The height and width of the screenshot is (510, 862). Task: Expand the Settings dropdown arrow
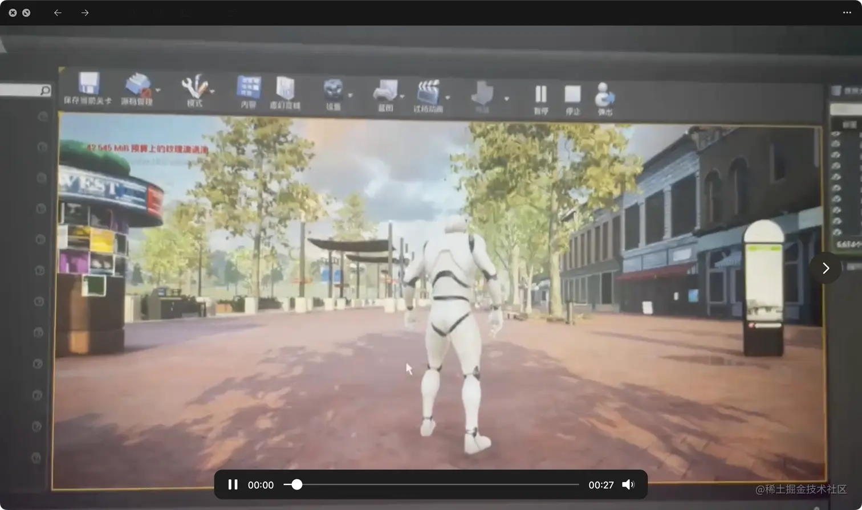[350, 95]
